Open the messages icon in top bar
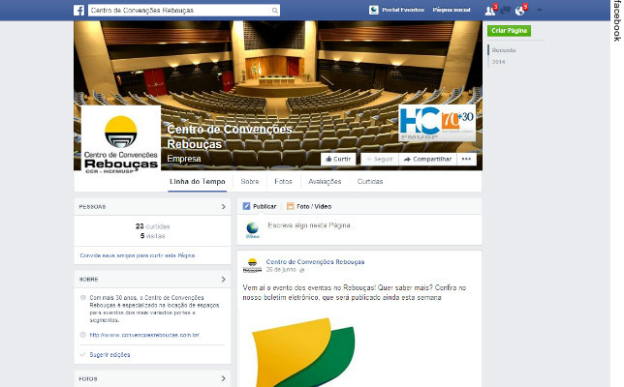The image size is (624, 387). tap(506, 10)
